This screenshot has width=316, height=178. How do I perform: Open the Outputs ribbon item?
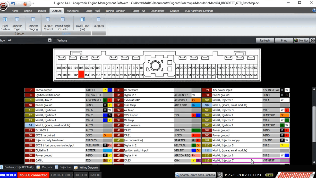click(x=99, y=23)
